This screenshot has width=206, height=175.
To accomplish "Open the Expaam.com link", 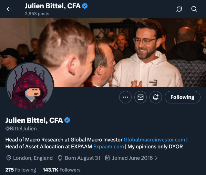I will tap(109, 147).
